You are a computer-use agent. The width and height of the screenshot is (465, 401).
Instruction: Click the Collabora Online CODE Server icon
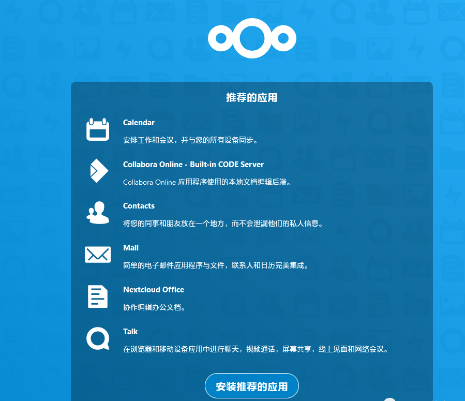[99, 171]
